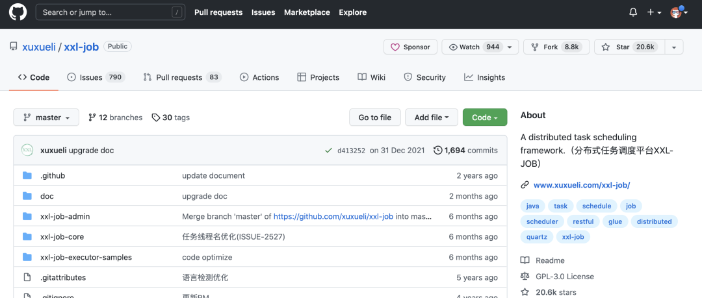Open the code optimize commit message
The width and height of the screenshot is (702, 298).
point(207,257)
